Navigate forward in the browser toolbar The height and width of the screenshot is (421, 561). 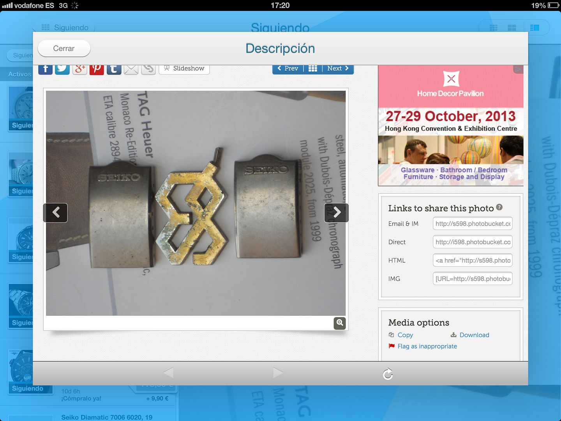coord(278,373)
